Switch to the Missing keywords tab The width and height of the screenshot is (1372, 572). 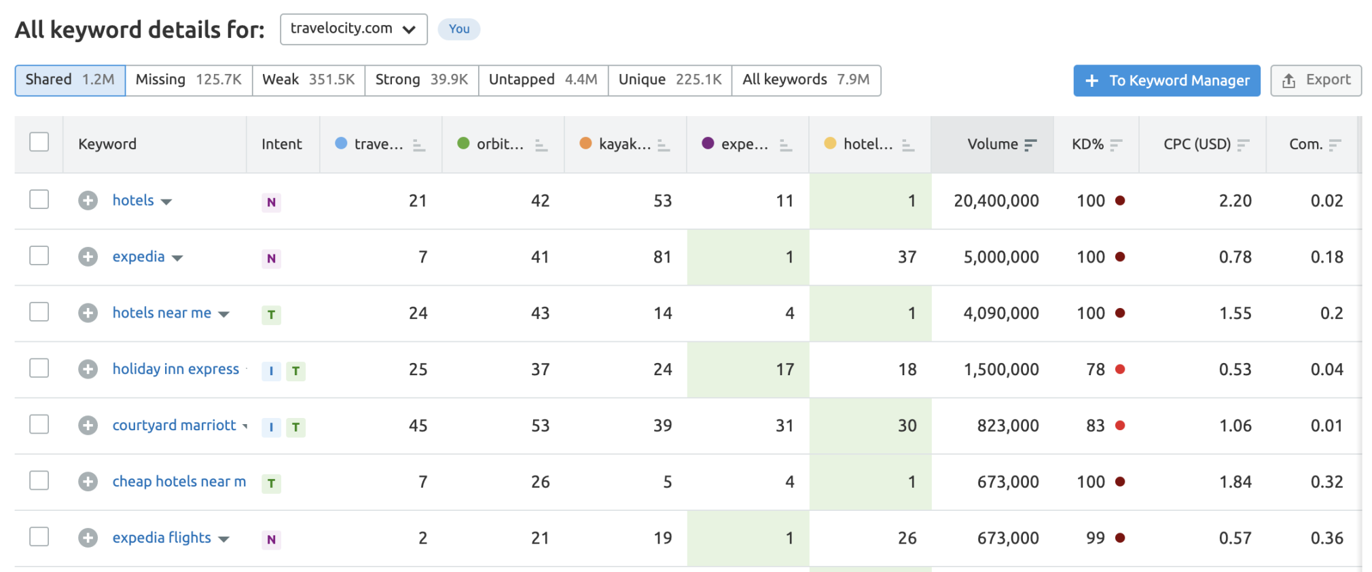tap(188, 80)
